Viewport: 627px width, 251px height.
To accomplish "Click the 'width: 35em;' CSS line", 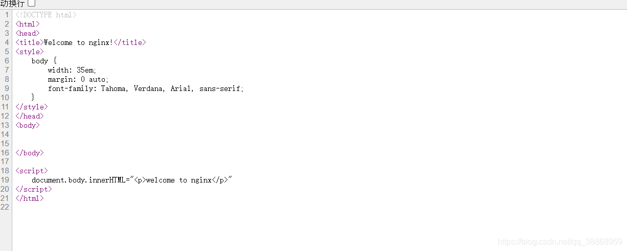I will point(72,70).
